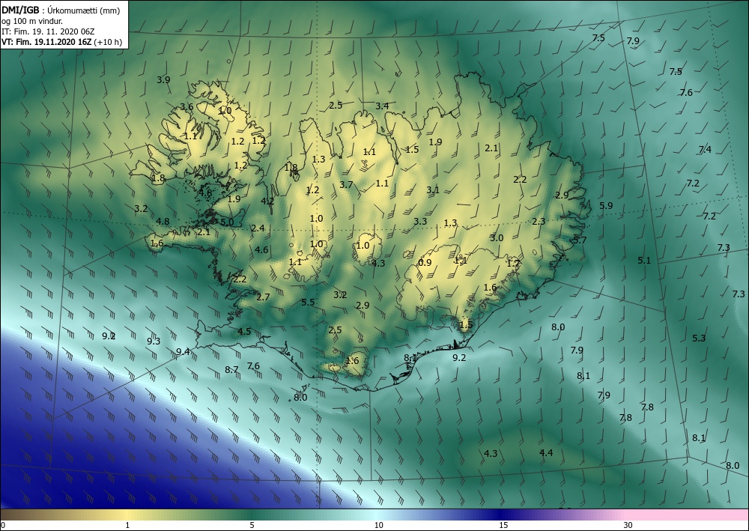Select the 8.7 value off the south coast
749x531 pixels.
coord(231,369)
